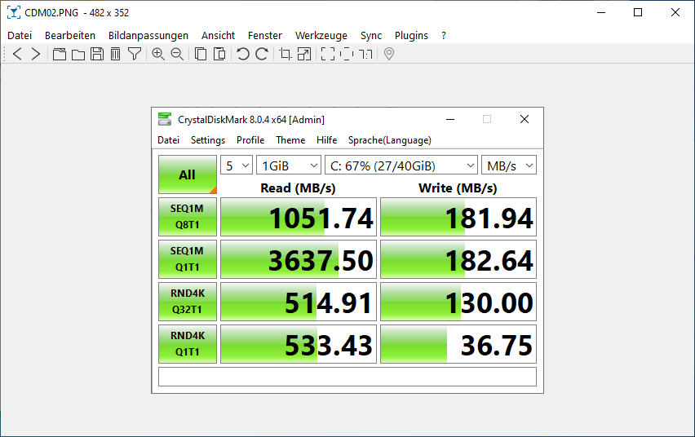Open the filter funnel tool
Screen dimensions: 695x437
click(x=135, y=54)
